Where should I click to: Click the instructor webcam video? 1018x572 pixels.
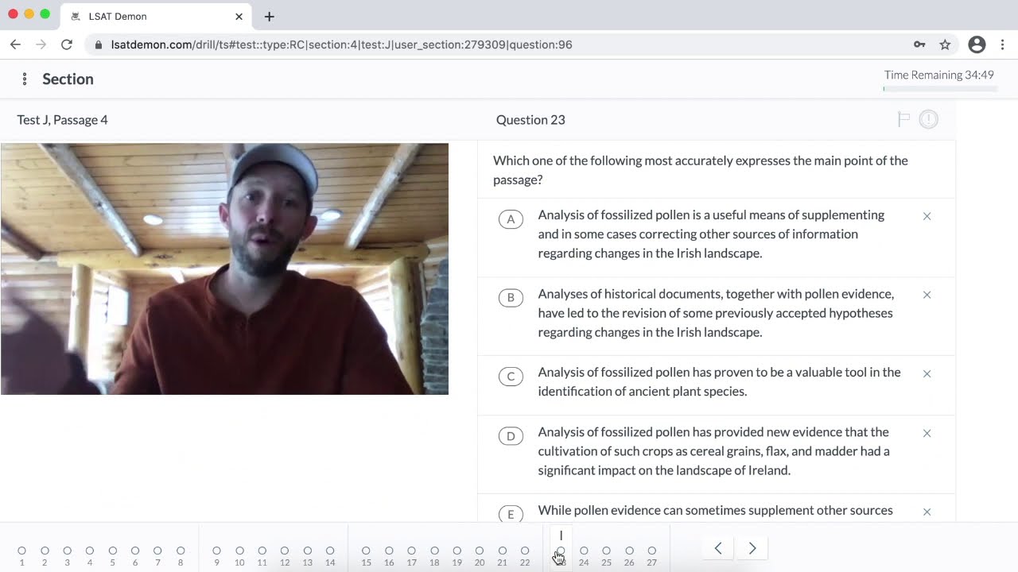pos(224,269)
